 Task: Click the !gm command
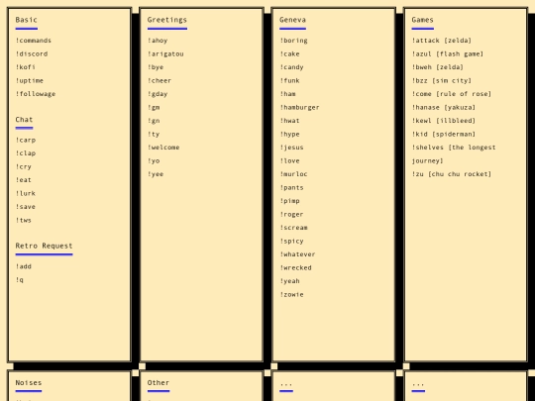pos(154,107)
